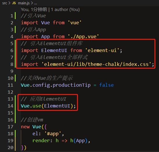Click the 'main.js' breadcrumb item

pyautogui.click(x=24, y=3)
